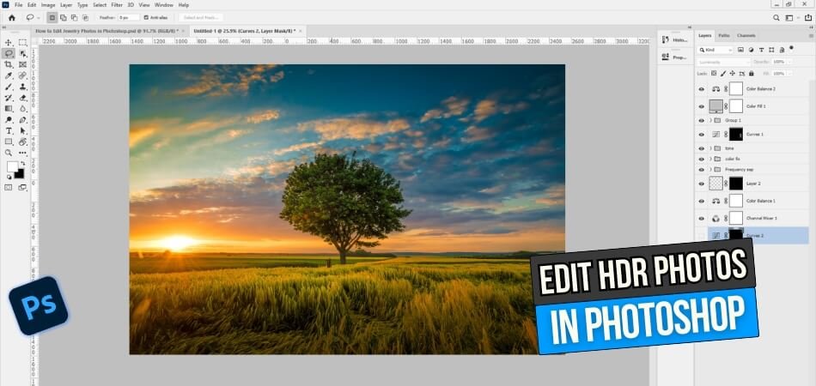Choose Subtract from selection mode
The width and height of the screenshot is (816, 386).
[74, 18]
